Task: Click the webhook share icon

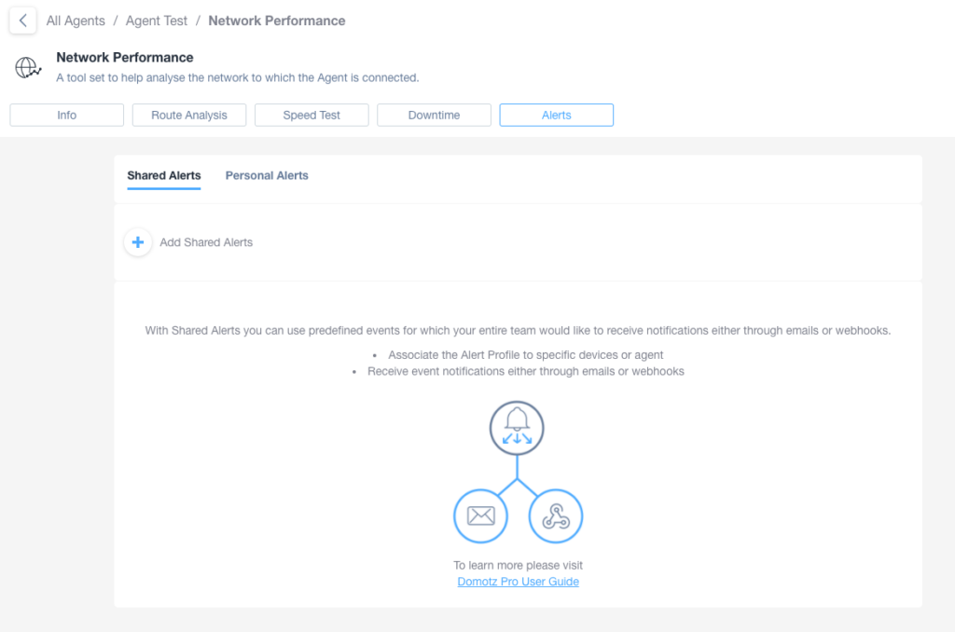Action: 556,515
